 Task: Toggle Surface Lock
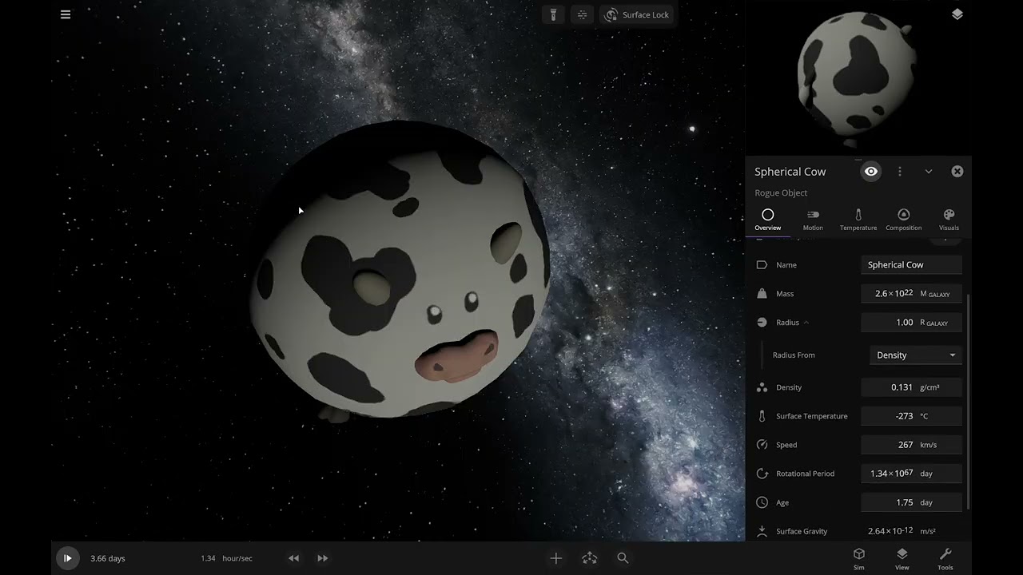click(637, 14)
